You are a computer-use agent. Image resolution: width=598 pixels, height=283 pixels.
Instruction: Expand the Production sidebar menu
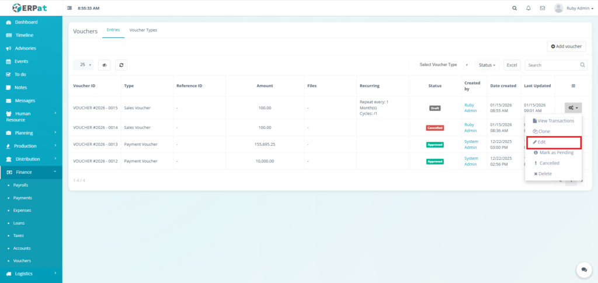click(31, 146)
